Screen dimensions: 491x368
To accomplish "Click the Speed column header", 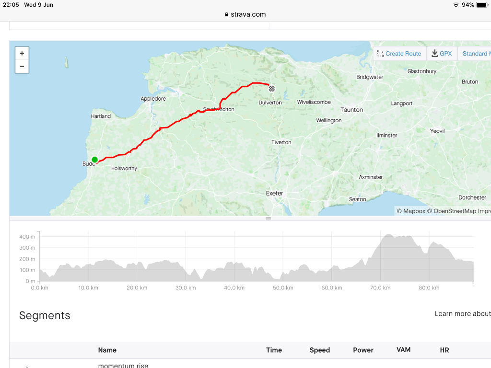I will (319, 350).
